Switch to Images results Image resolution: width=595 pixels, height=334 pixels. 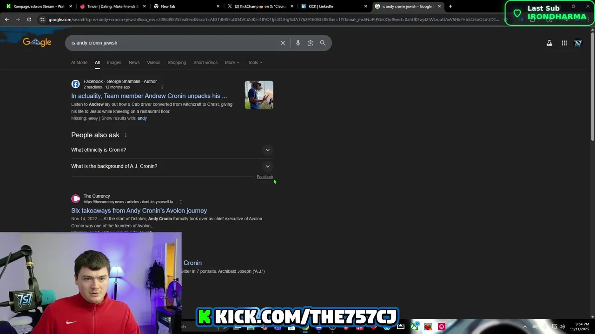(x=114, y=63)
